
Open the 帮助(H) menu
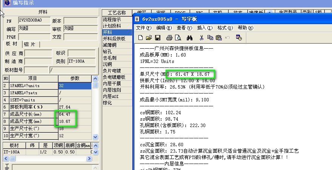point(246,28)
